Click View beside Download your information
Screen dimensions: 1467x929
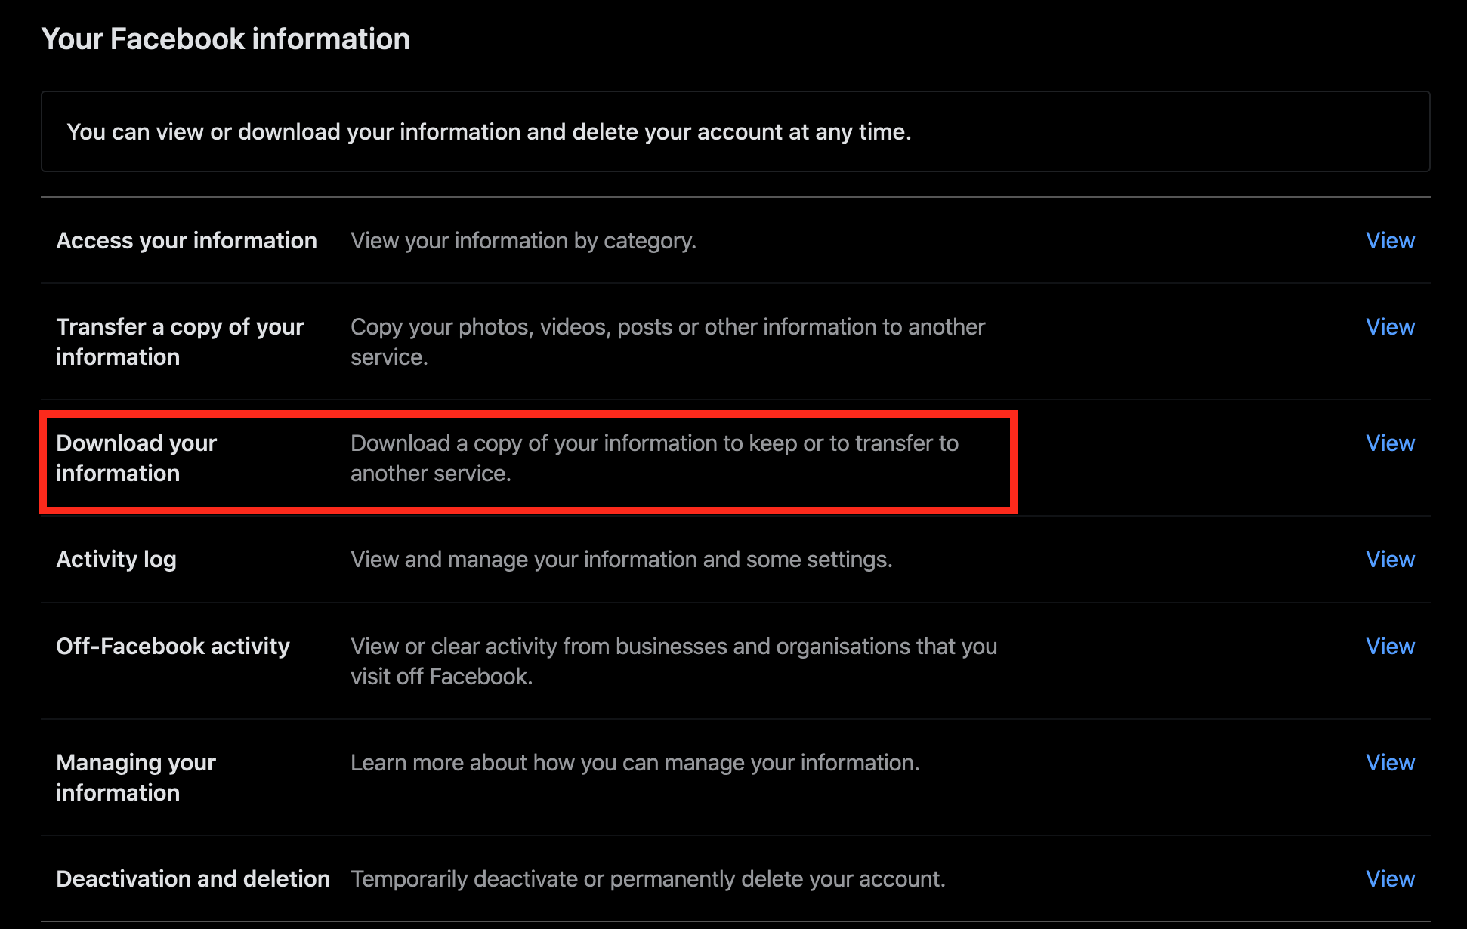(x=1390, y=443)
